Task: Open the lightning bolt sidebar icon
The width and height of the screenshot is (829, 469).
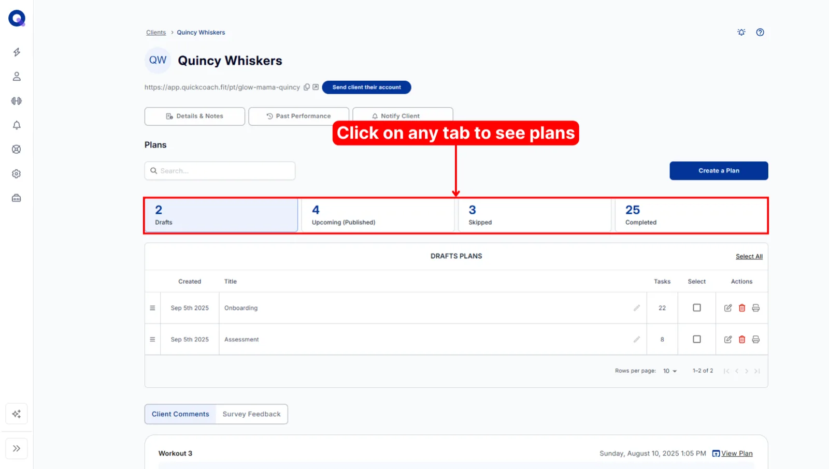Action: coord(17,52)
